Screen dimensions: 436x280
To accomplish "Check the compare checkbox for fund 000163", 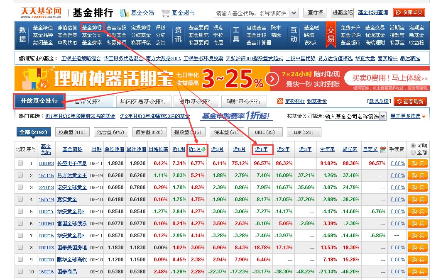I will click(x=20, y=163).
